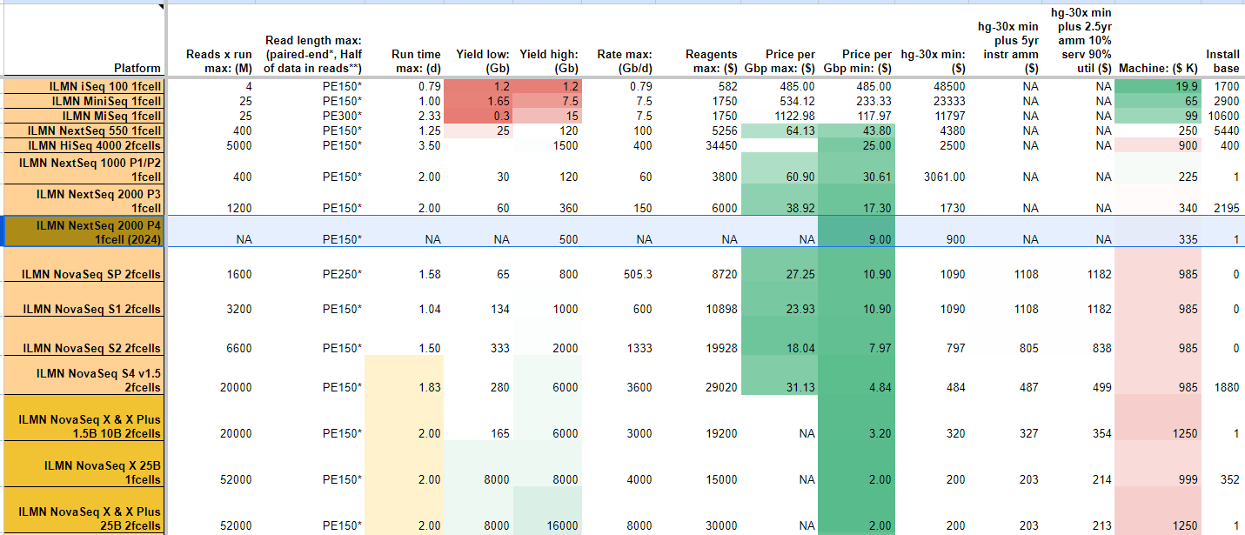Select the PE250* read length cell

point(310,264)
